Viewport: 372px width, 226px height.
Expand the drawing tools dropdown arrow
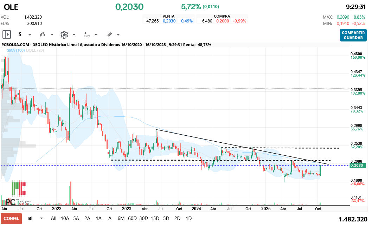tap(118, 35)
